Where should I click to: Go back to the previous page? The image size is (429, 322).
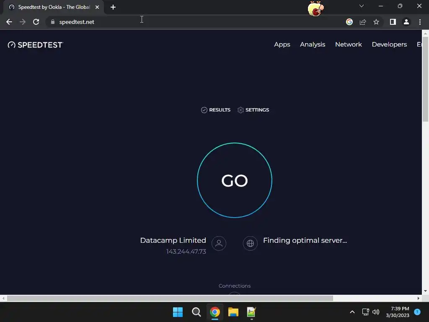pyautogui.click(x=9, y=22)
